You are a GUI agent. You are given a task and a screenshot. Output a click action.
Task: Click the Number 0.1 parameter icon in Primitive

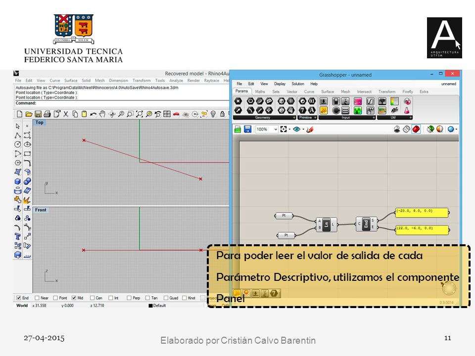[x=312, y=101]
